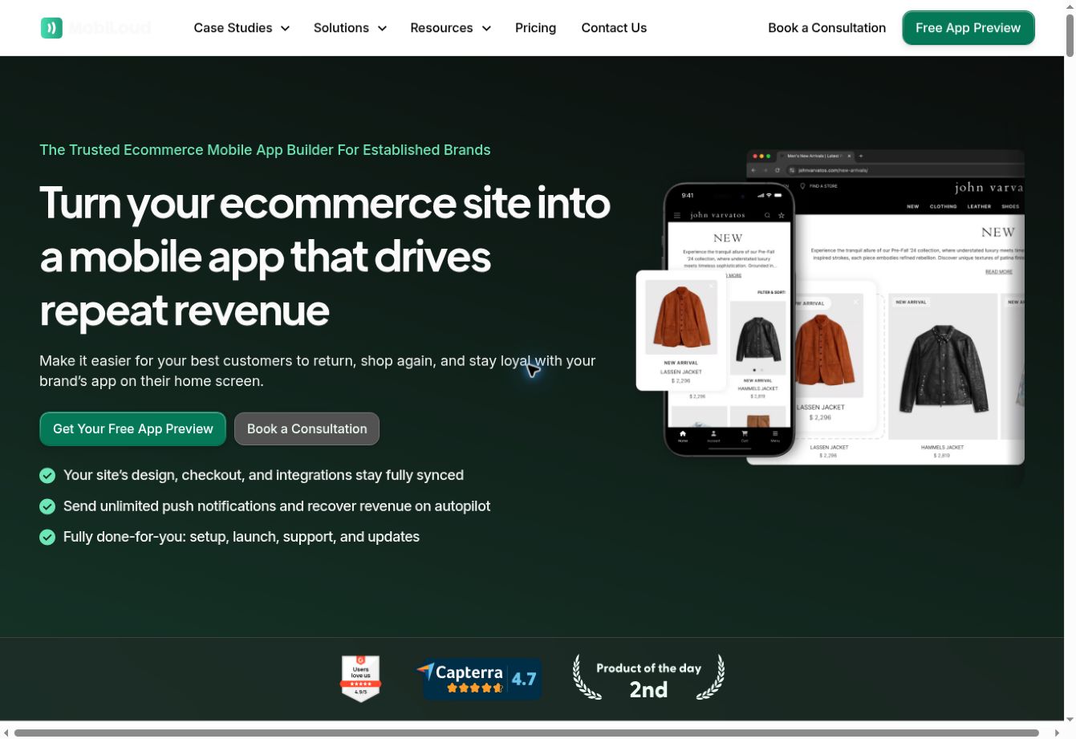Click the horizontal scrollbar right arrow
This screenshot has height=739, width=1076.
[x=1057, y=733]
